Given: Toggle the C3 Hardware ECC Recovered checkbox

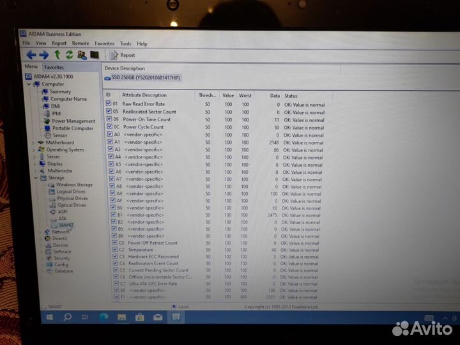Looking at the screenshot, I should pos(115,256).
